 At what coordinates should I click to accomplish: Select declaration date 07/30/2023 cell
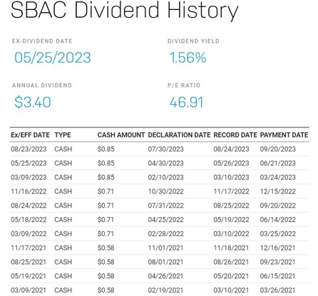tap(166, 149)
